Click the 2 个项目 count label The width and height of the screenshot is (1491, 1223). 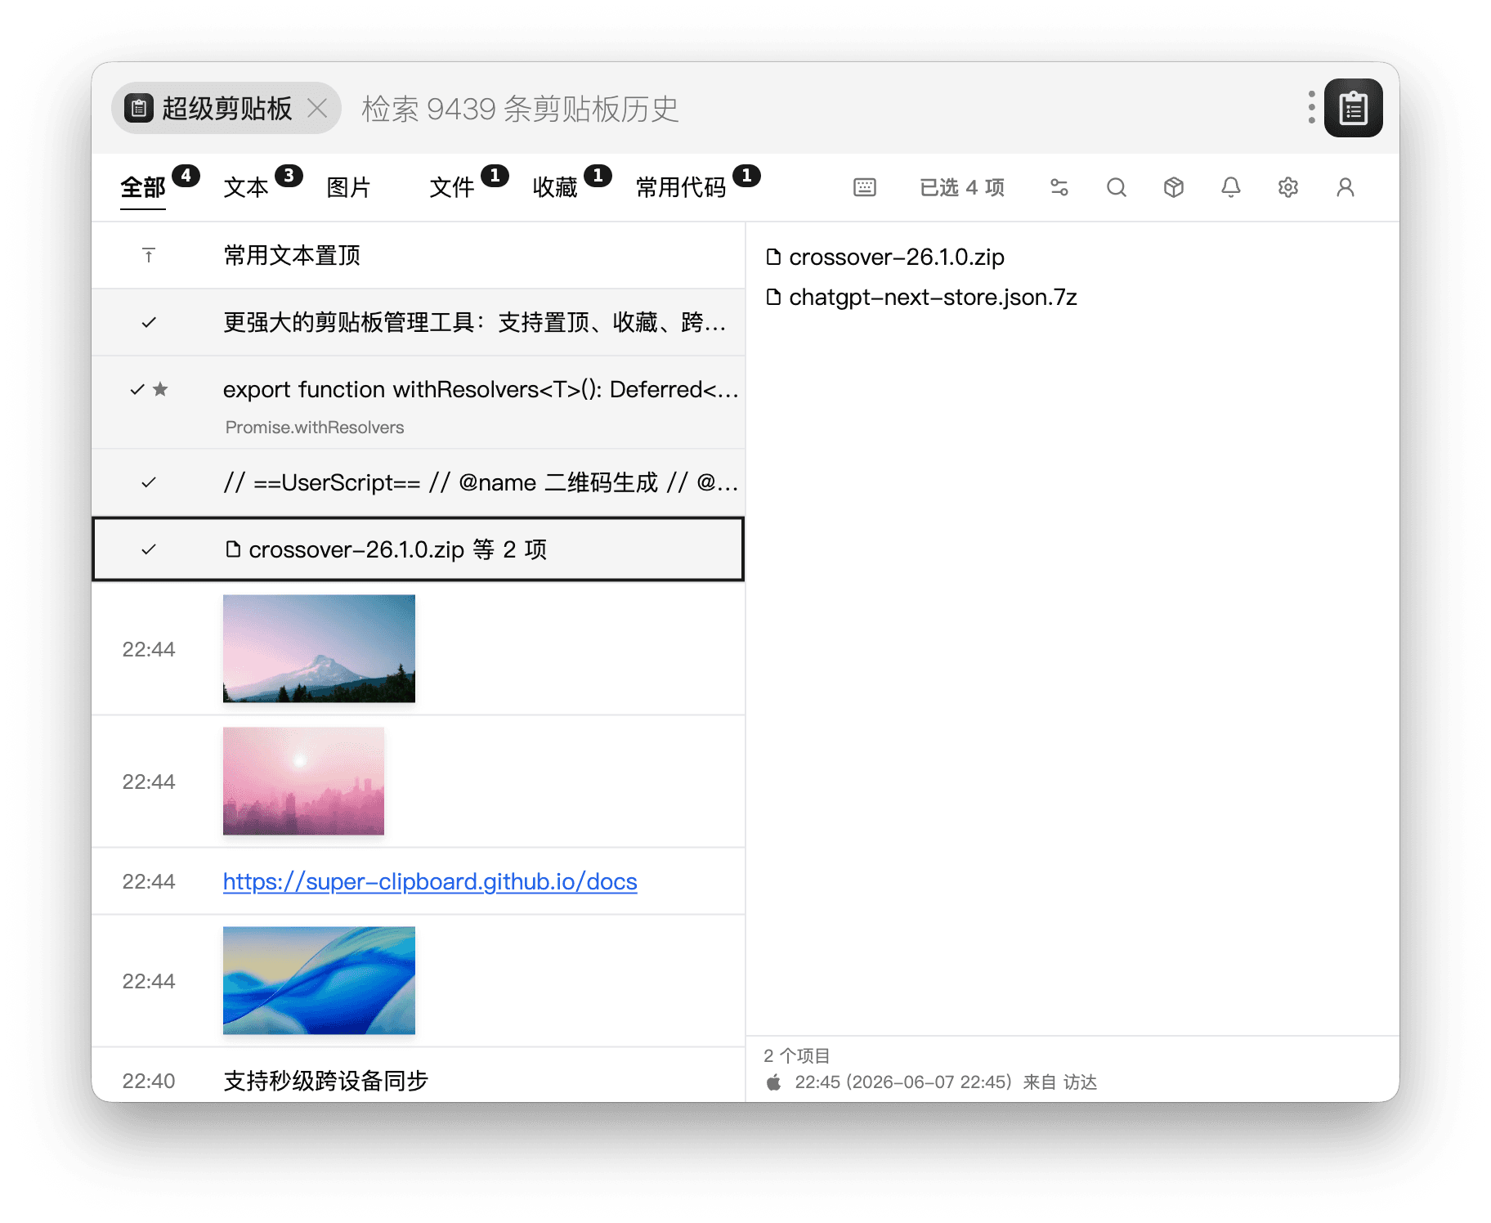pos(797,1056)
